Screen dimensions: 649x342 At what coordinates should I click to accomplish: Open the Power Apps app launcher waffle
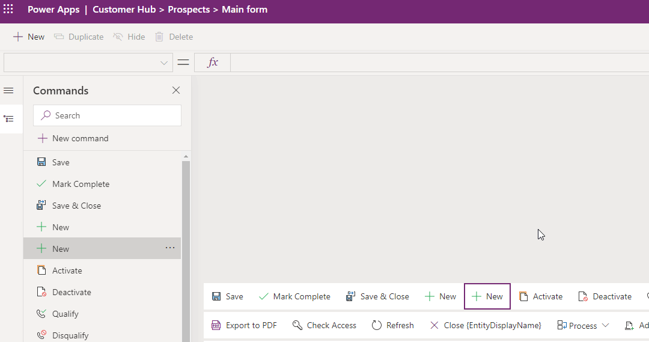click(x=8, y=9)
